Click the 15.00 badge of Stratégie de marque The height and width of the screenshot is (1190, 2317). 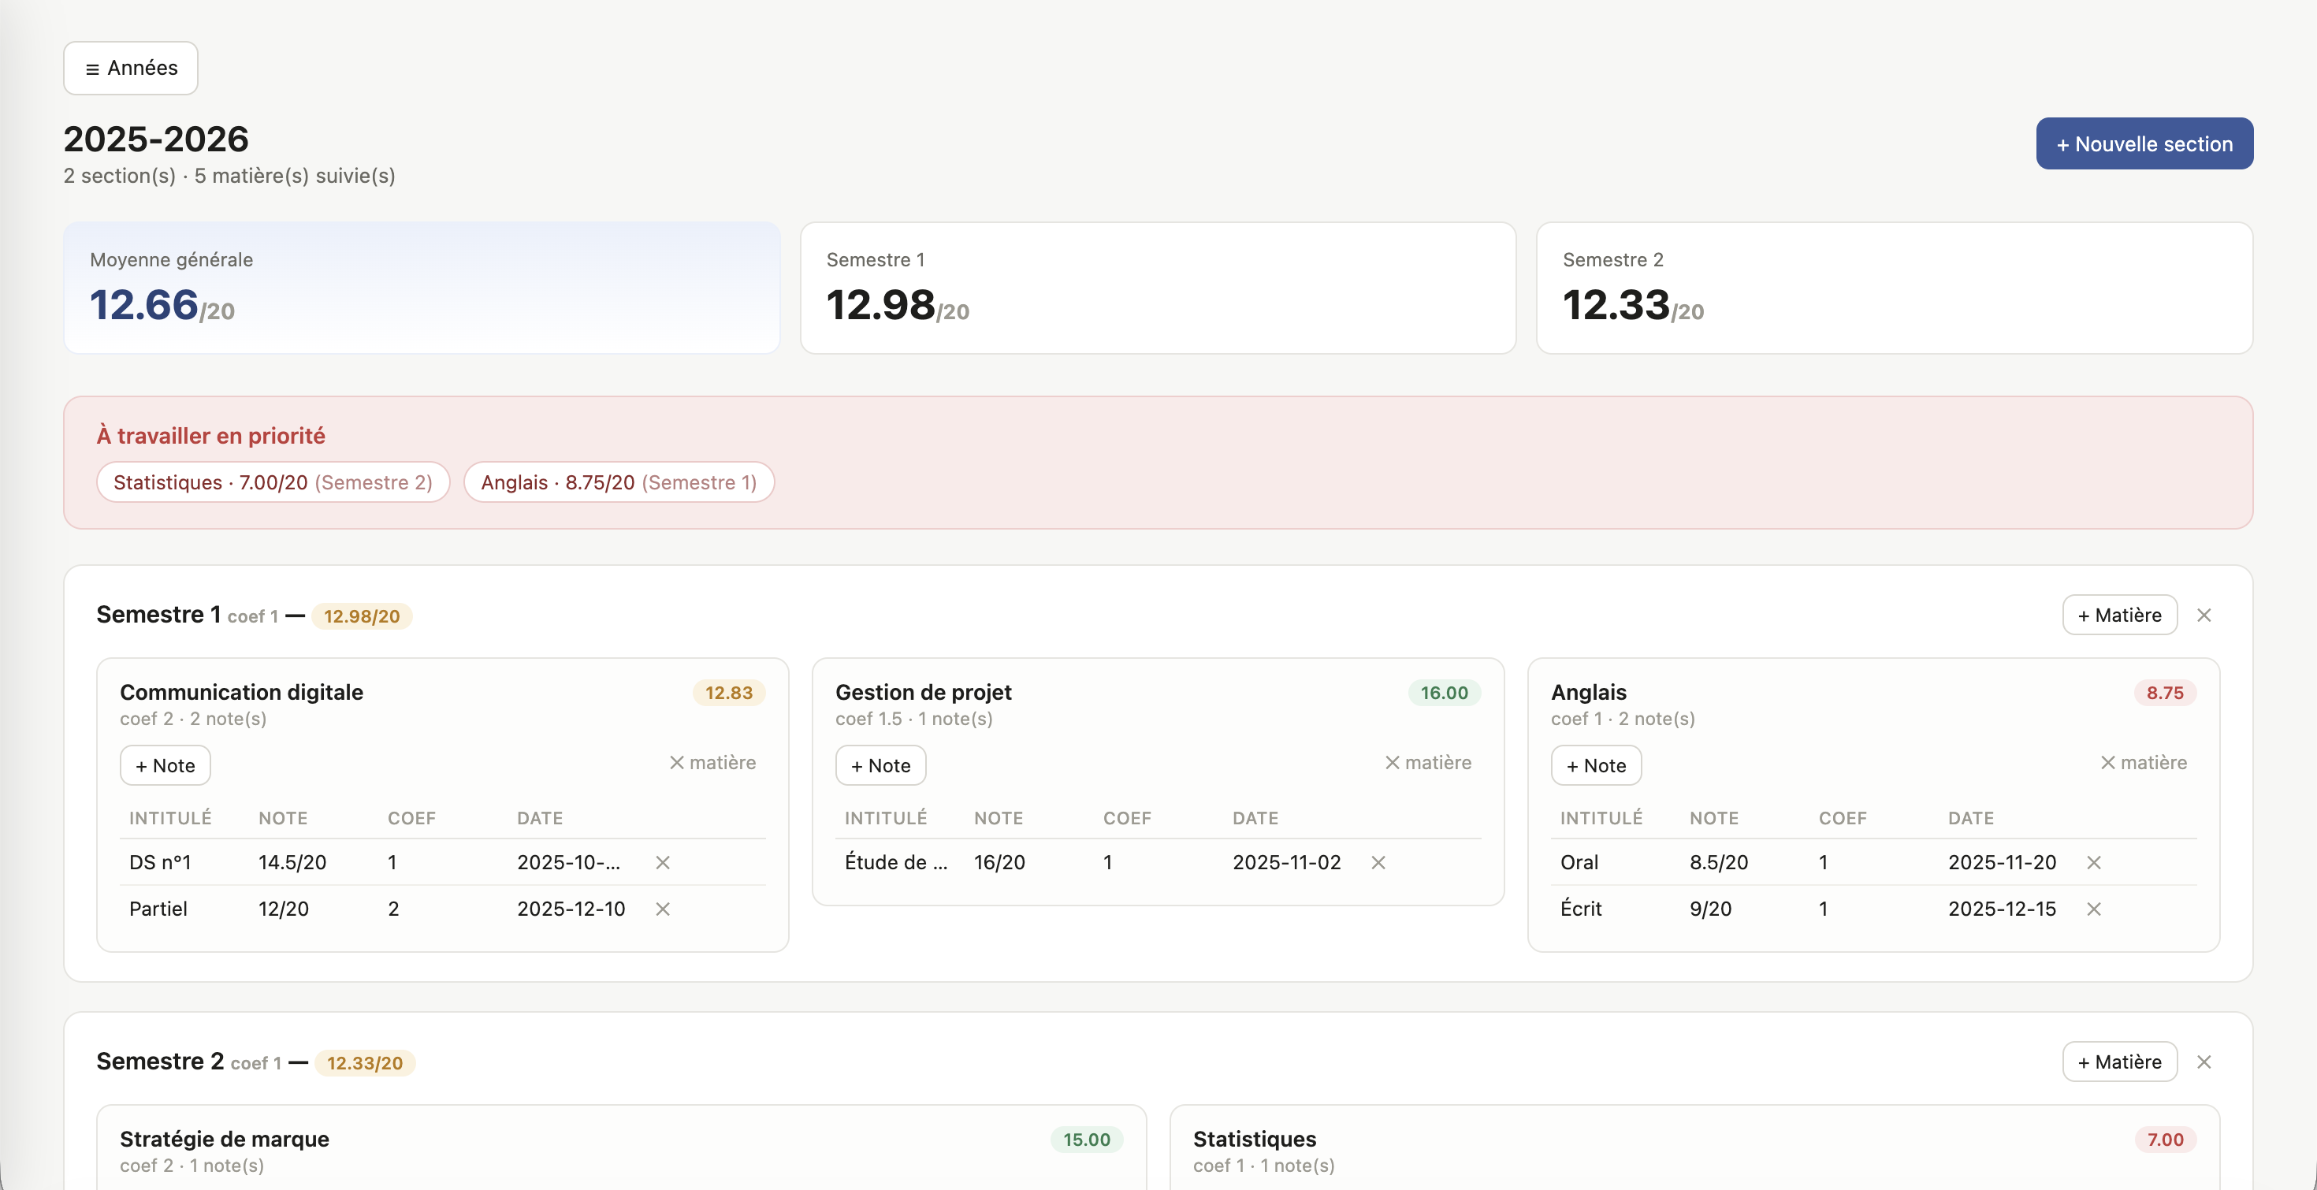(x=1087, y=1140)
